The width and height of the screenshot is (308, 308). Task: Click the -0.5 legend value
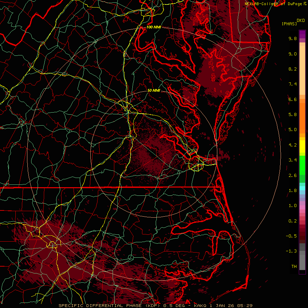click(x=291, y=236)
